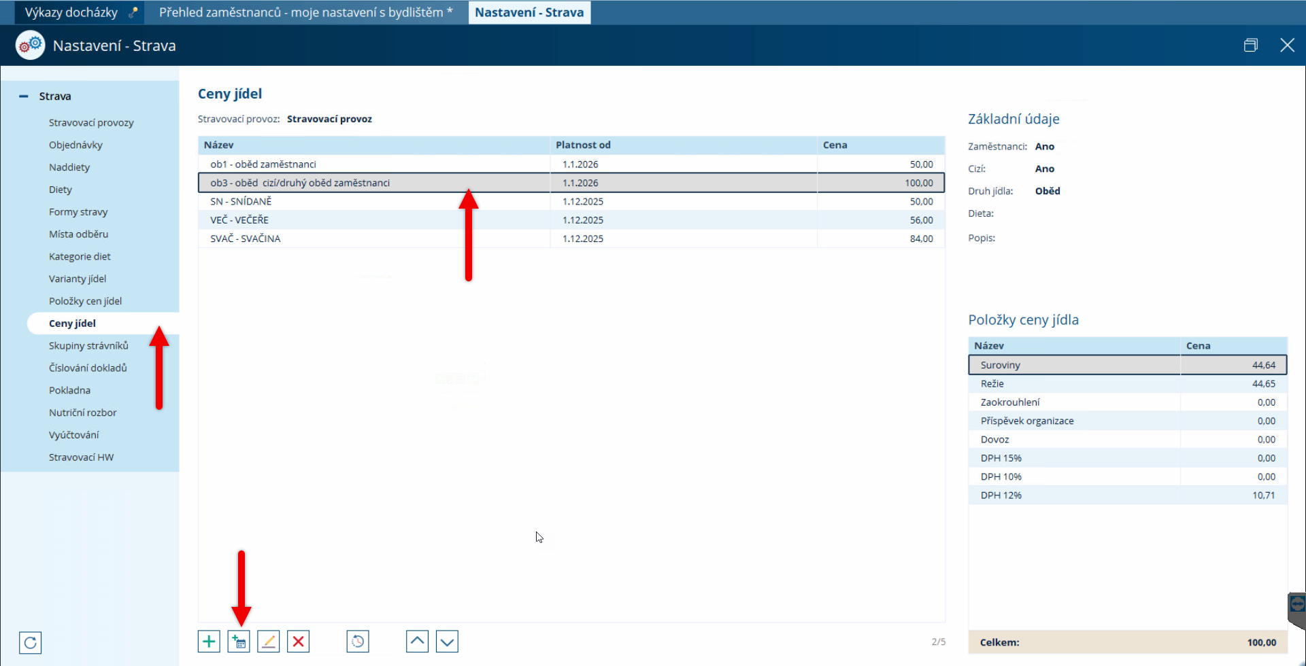Open Skupiny strávníků in the sidebar

[88, 345]
